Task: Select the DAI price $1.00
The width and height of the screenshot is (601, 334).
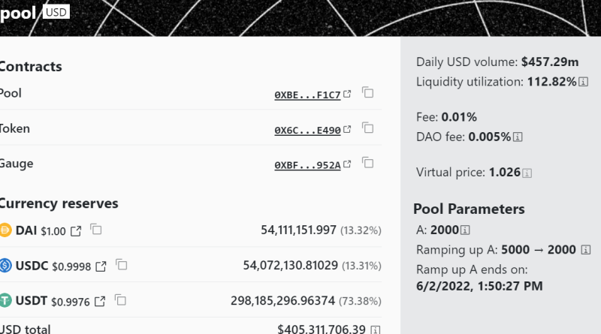Action: click(x=53, y=231)
